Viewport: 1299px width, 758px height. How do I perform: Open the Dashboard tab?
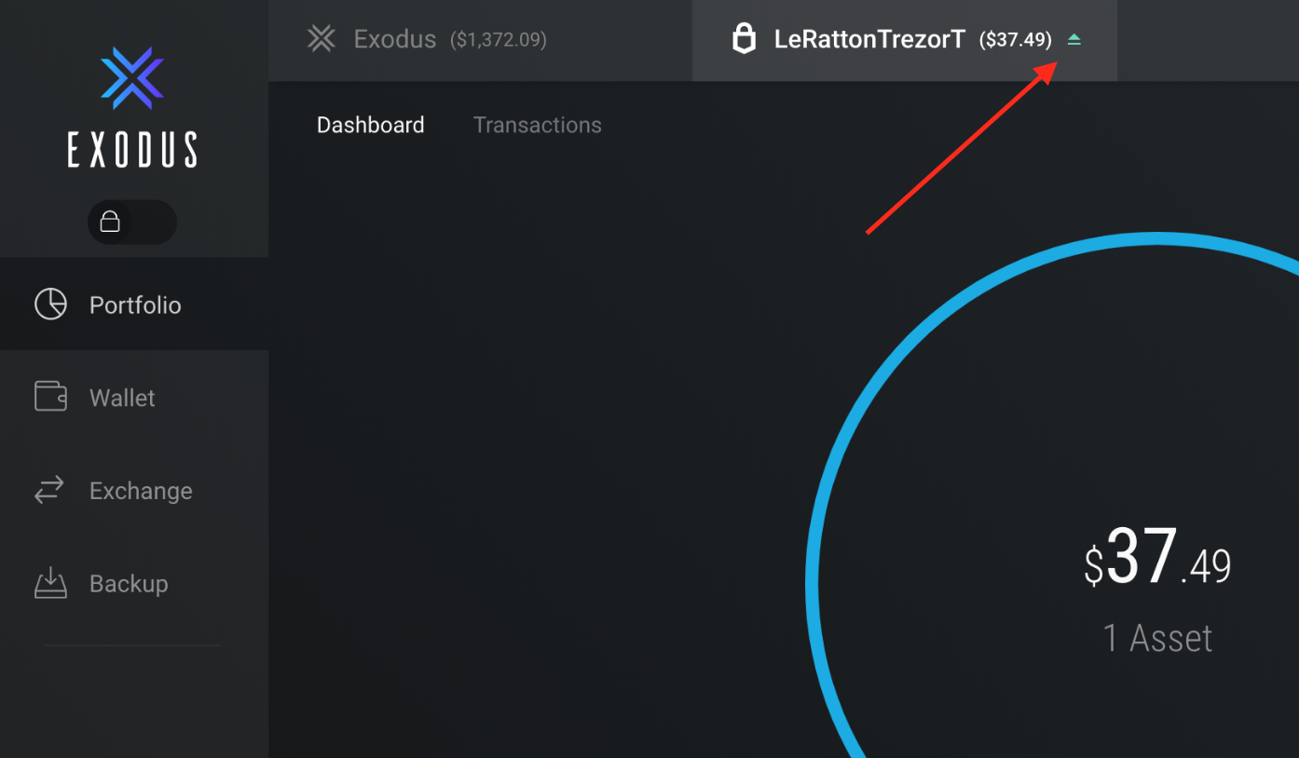pos(371,125)
